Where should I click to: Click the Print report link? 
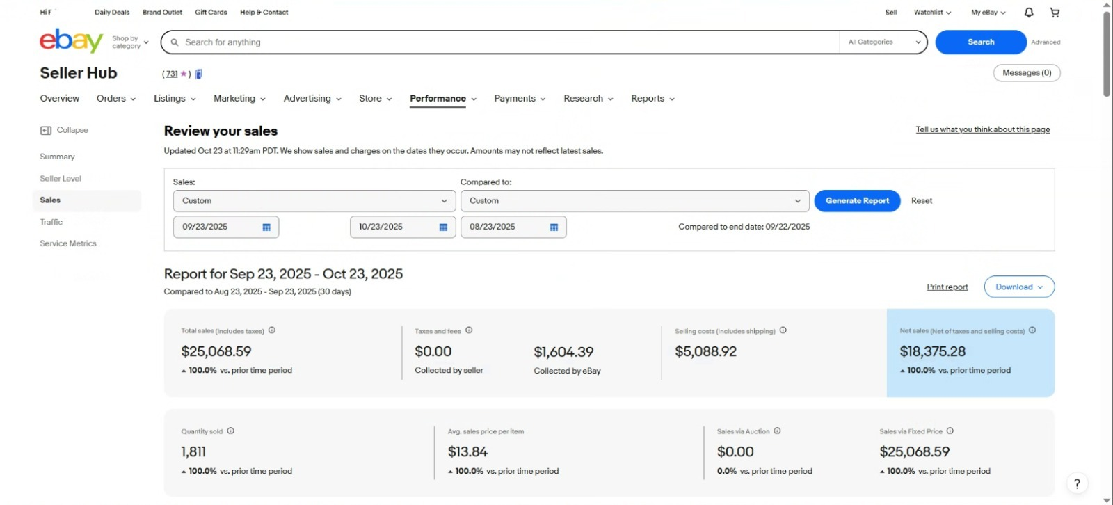tap(947, 287)
